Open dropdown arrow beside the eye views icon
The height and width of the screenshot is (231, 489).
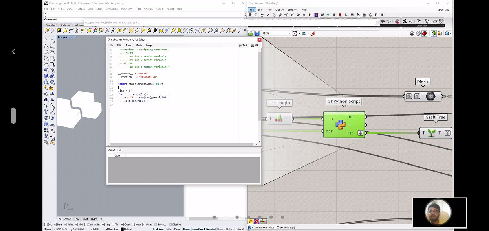pos(308,33)
